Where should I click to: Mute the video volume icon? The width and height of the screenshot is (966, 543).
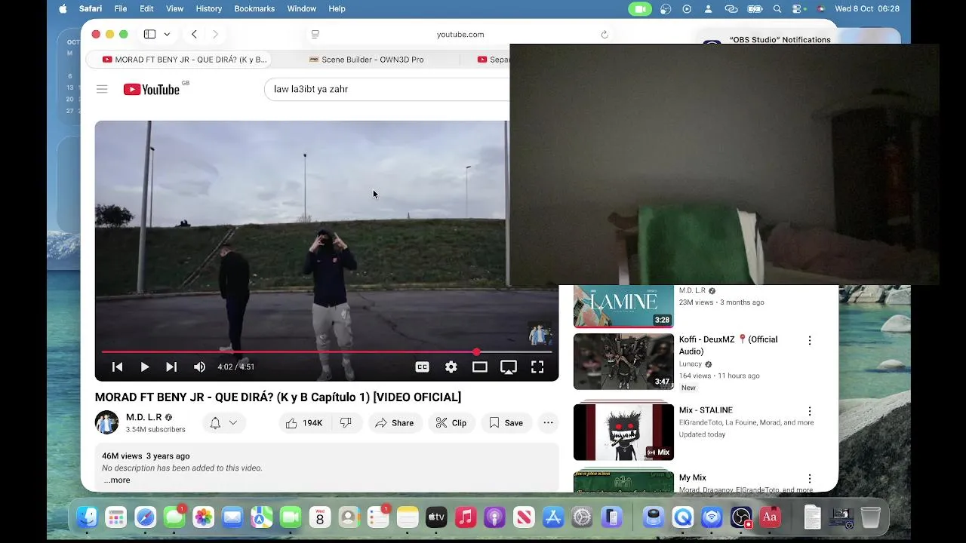tap(199, 367)
